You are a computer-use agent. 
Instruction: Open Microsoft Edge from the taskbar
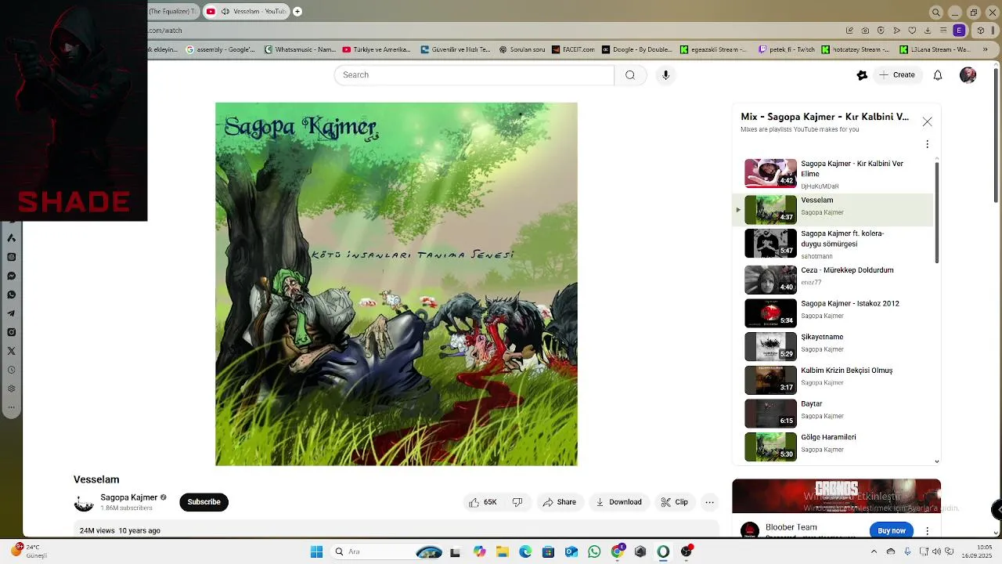tap(525, 551)
